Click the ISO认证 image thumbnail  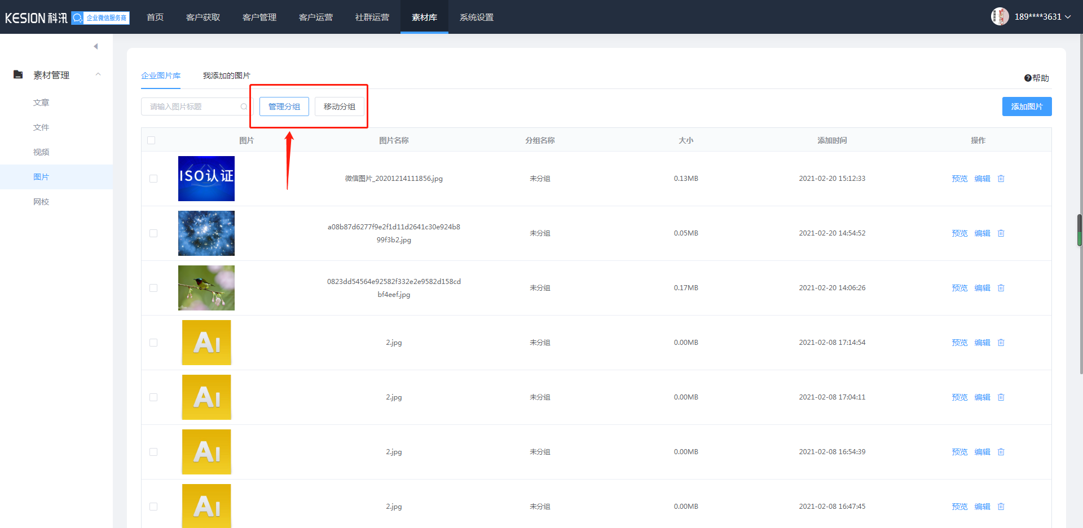[206, 179]
